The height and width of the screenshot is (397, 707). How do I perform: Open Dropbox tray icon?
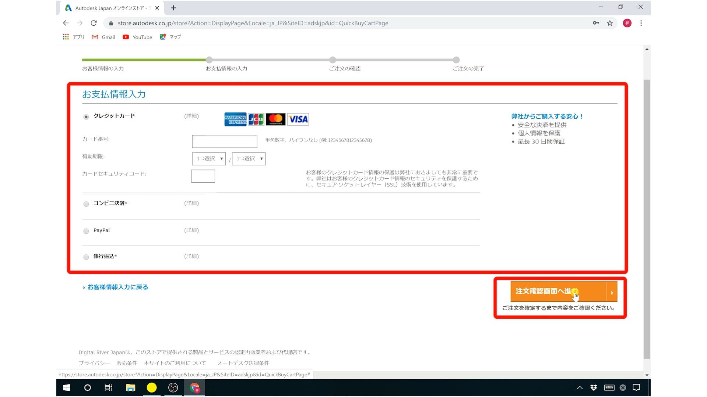[594, 387]
